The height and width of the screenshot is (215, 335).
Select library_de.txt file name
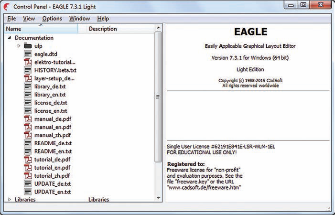(x=50, y=86)
